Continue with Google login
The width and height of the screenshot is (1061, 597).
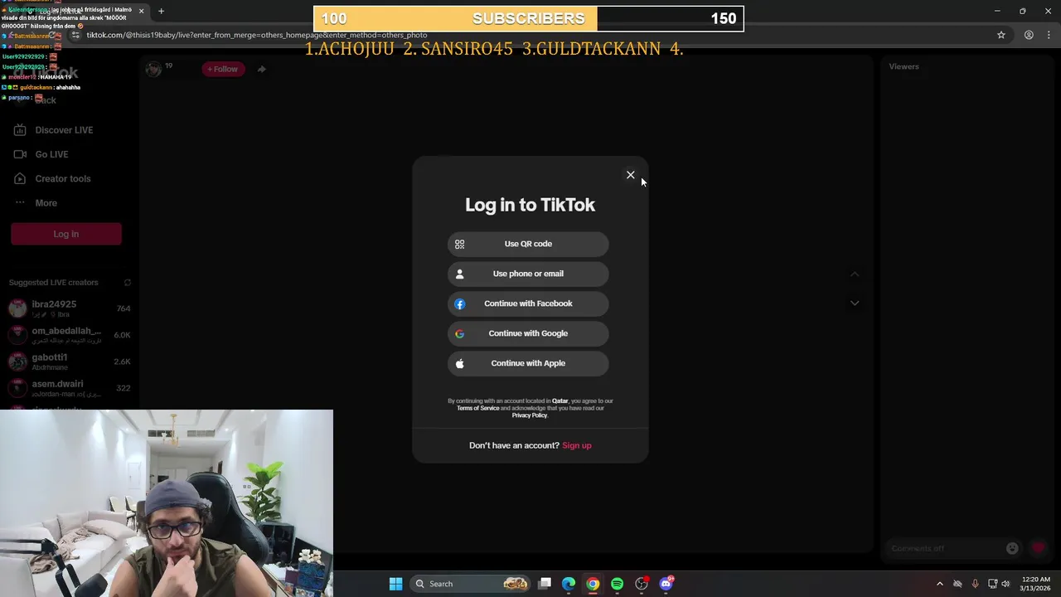(528, 333)
